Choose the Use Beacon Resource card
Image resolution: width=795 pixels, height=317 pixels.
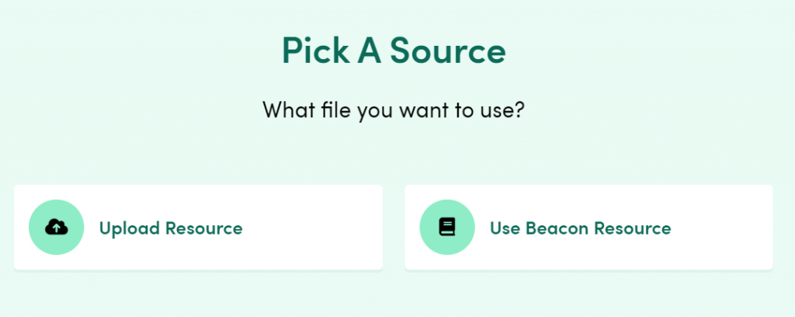point(588,228)
